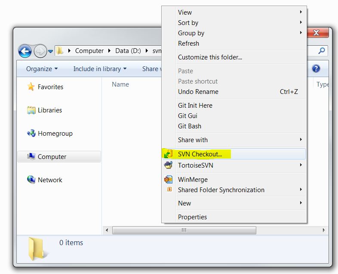Click the Name column header
This screenshot has width=338, height=274.
(x=120, y=84)
